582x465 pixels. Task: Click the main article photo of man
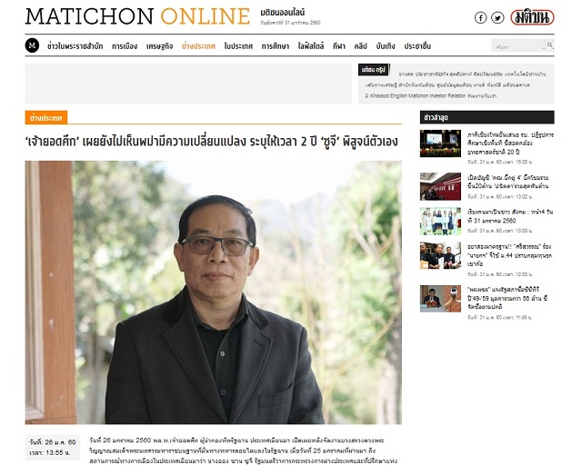coord(214,292)
